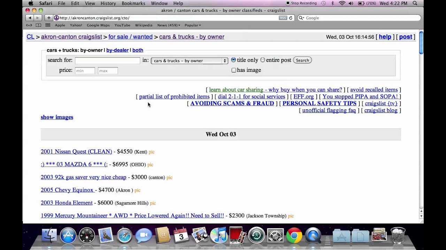Switch to Safari in the Dock
This screenshot has width=446, height=250.
(x=124, y=236)
